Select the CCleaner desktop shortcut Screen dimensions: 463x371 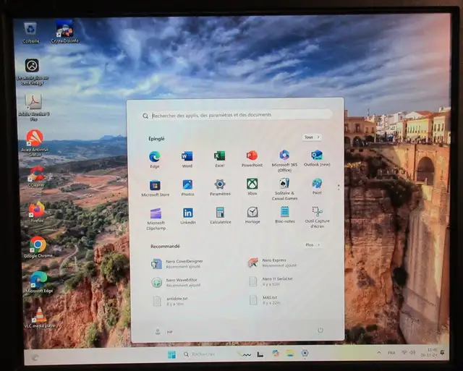pos(36,176)
